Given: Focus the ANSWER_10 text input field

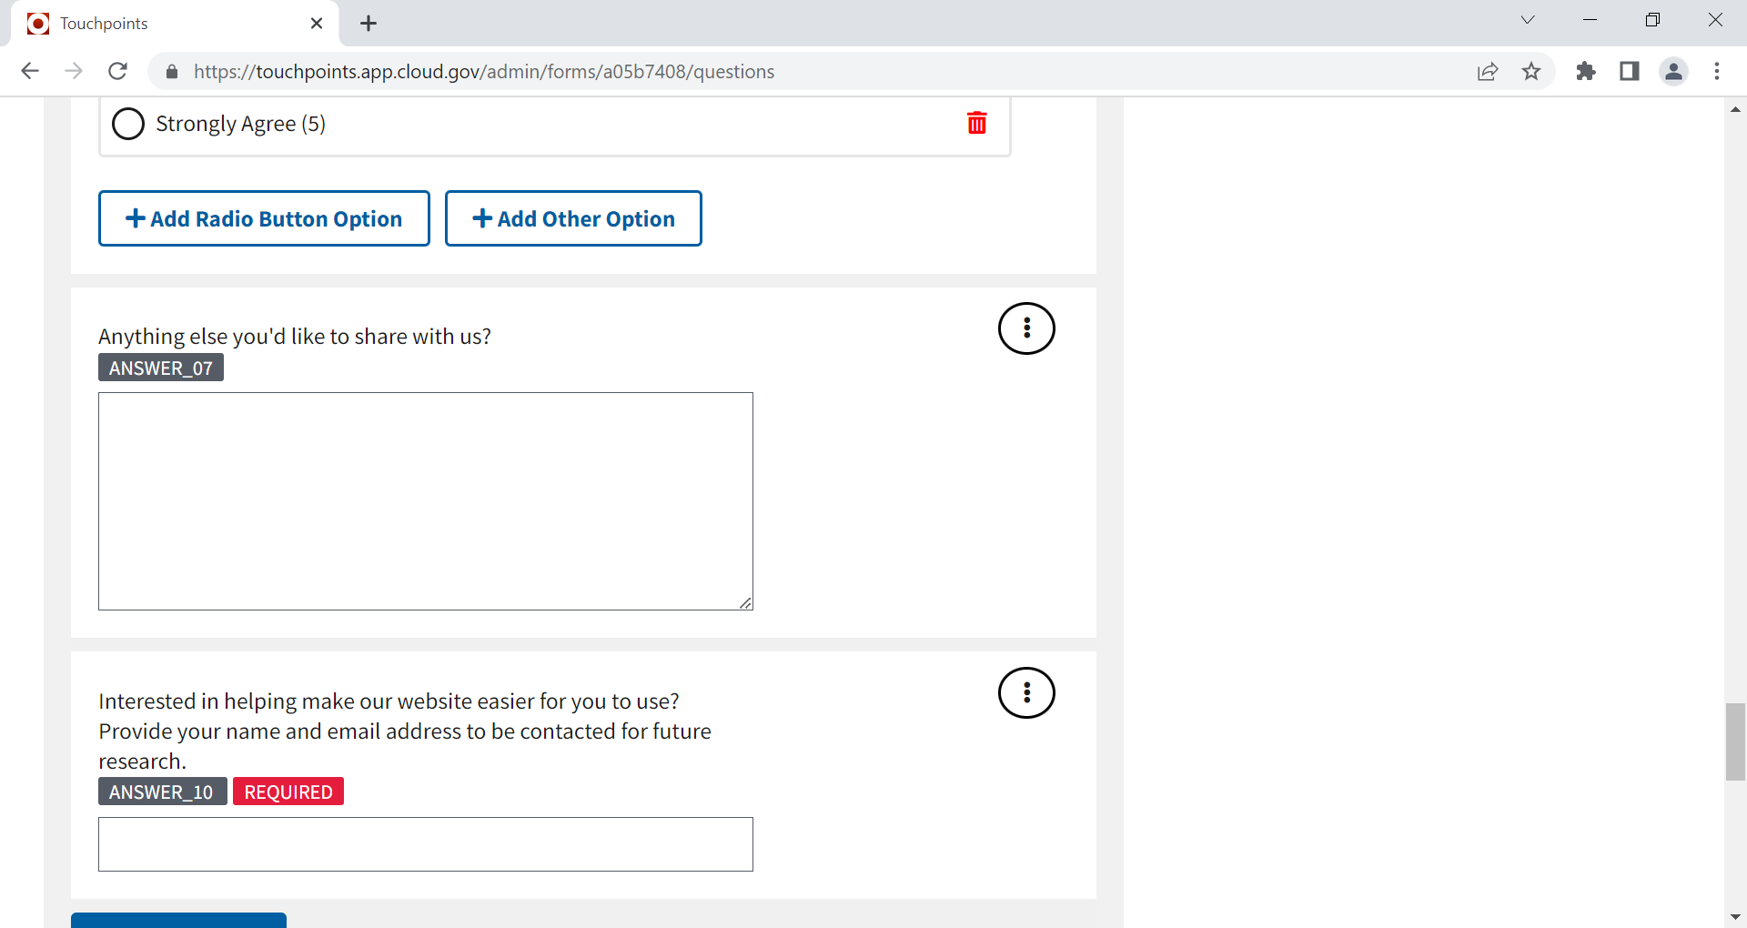Looking at the screenshot, I should click(425, 844).
